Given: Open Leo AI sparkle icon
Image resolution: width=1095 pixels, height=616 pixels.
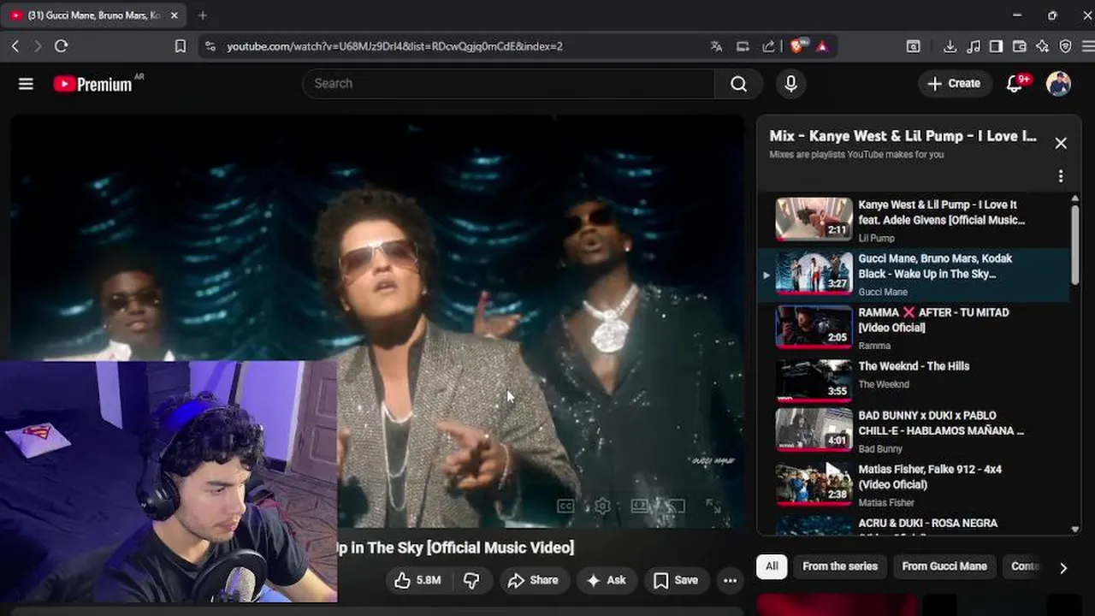Looking at the screenshot, I should (x=1042, y=46).
